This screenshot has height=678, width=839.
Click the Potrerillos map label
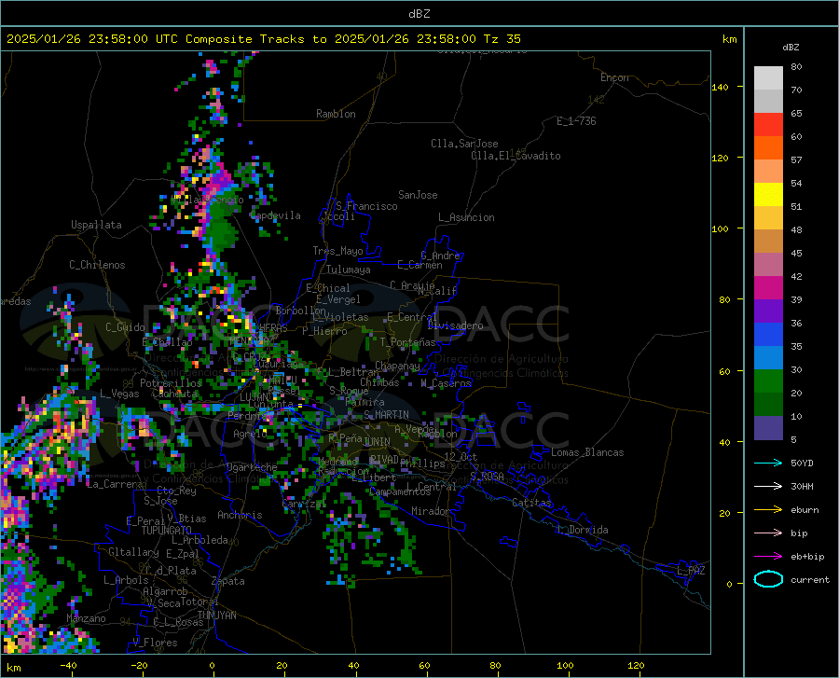[171, 383]
